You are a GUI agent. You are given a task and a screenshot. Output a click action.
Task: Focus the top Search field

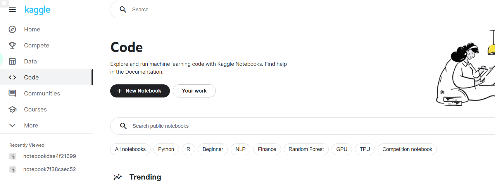click(303, 10)
